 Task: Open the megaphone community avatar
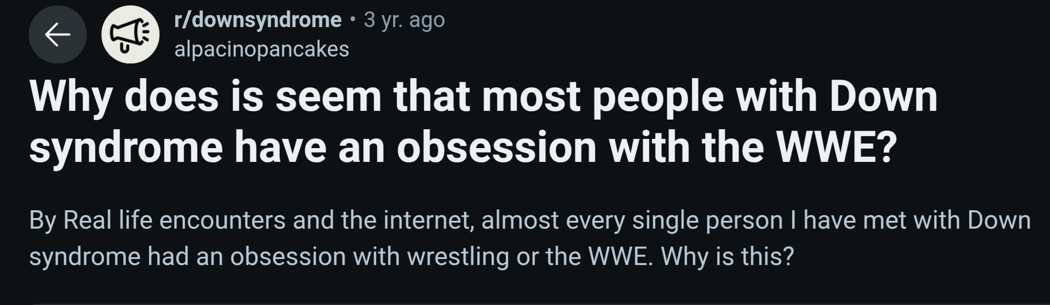[131, 35]
